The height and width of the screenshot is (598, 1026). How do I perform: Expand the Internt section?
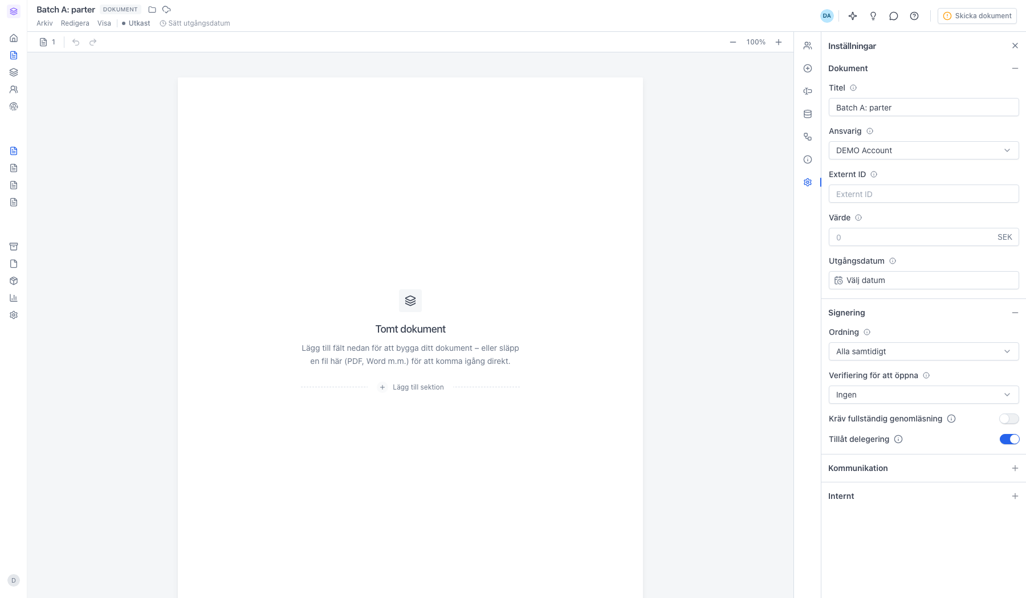tap(1015, 496)
